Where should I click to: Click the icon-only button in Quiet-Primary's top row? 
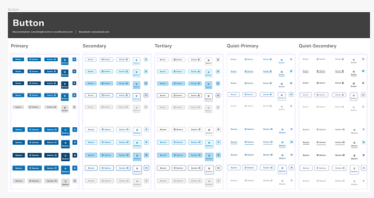pyautogui.click(x=291, y=59)
